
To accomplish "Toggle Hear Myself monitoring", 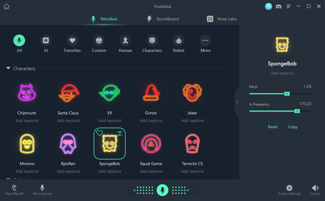I will click(x=14, y=190).
